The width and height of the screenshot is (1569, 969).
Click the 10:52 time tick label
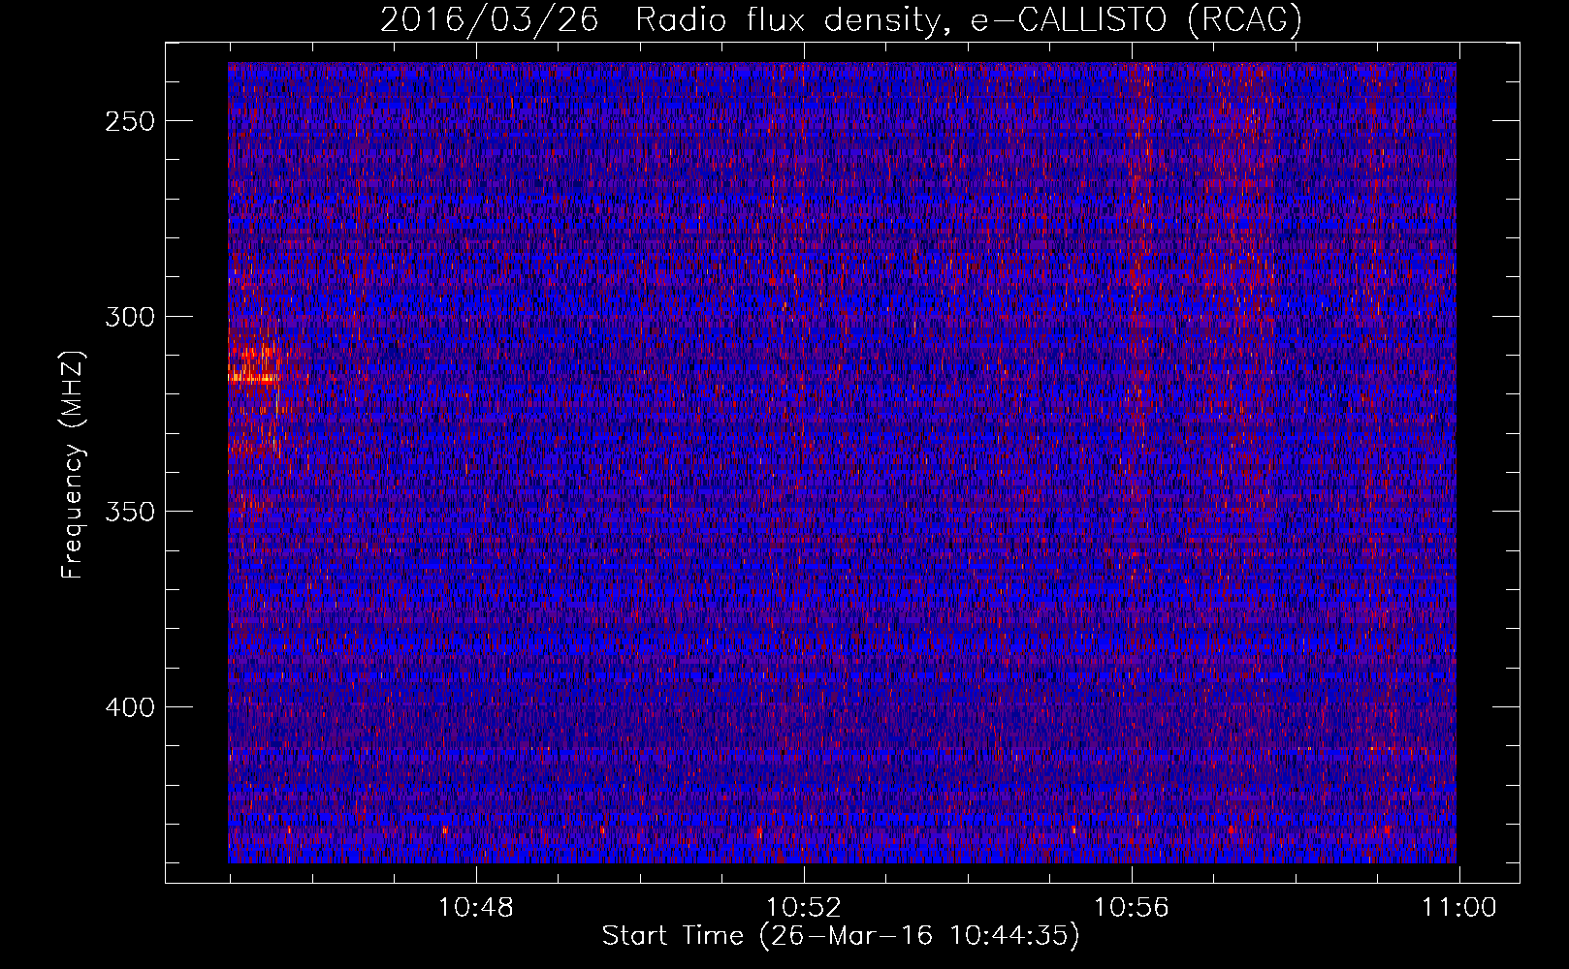(x=804, y=908)
